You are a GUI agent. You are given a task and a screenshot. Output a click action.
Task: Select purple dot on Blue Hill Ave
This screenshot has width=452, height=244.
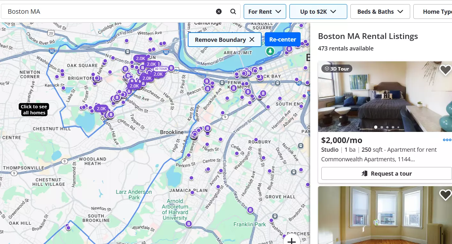[x=270, y=171]
